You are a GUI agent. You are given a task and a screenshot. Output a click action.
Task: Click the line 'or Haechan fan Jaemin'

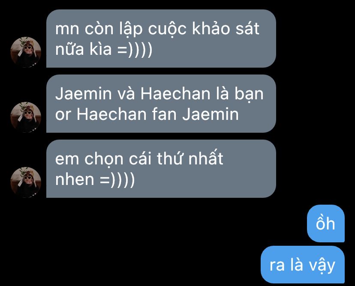pos(147,114)
